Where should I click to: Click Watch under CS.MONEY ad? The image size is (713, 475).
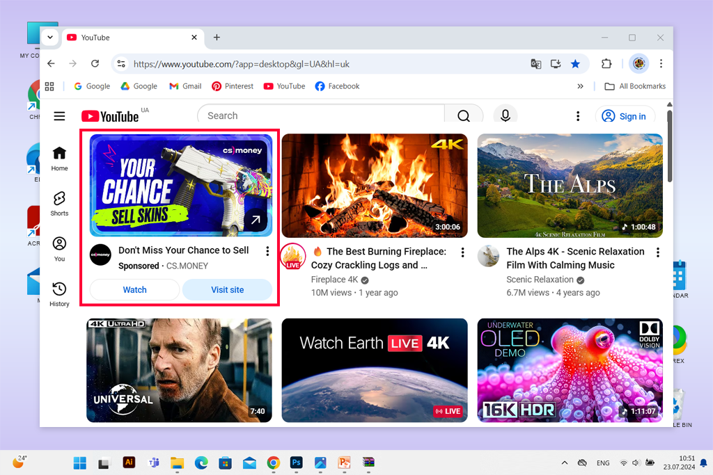(x=134, y=290)
